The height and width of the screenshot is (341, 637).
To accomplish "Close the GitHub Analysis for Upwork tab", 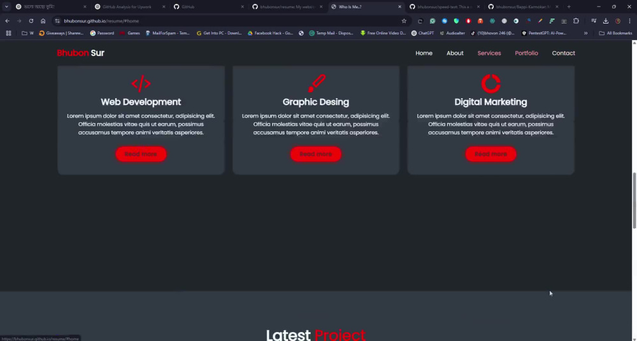I will point(164,6).
